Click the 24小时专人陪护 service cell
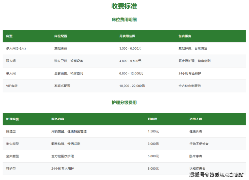249x180 pixels. pos(63,169)
